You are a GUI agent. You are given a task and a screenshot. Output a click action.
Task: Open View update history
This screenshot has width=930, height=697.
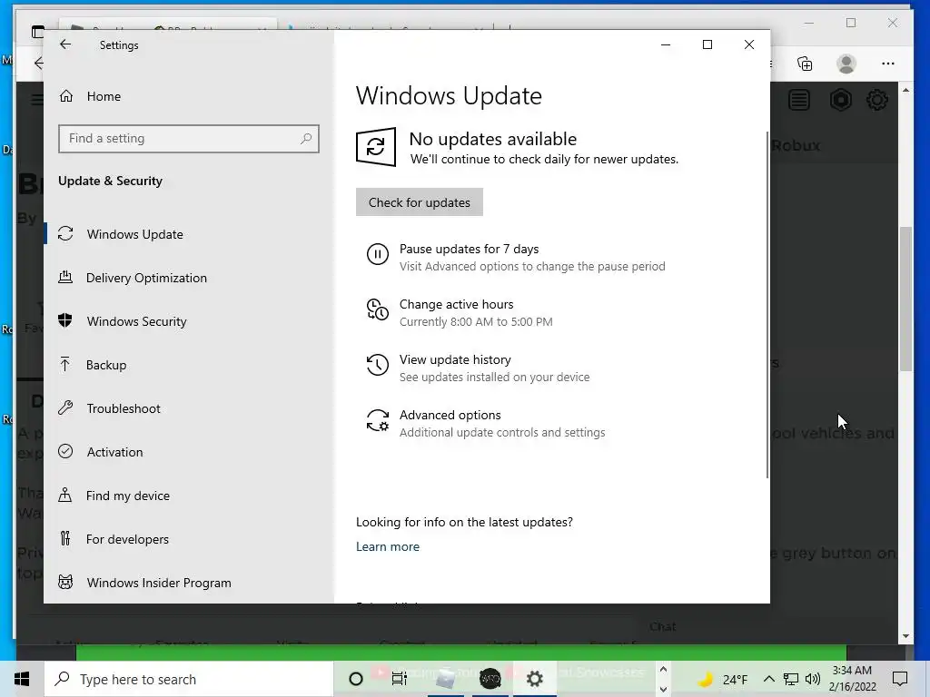coord(455,359)
